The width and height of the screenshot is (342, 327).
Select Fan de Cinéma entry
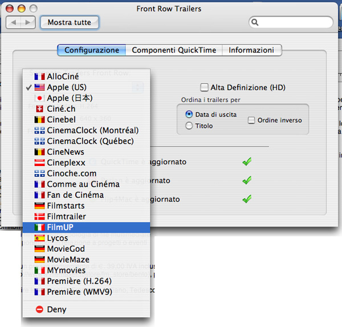pos(87,195)
